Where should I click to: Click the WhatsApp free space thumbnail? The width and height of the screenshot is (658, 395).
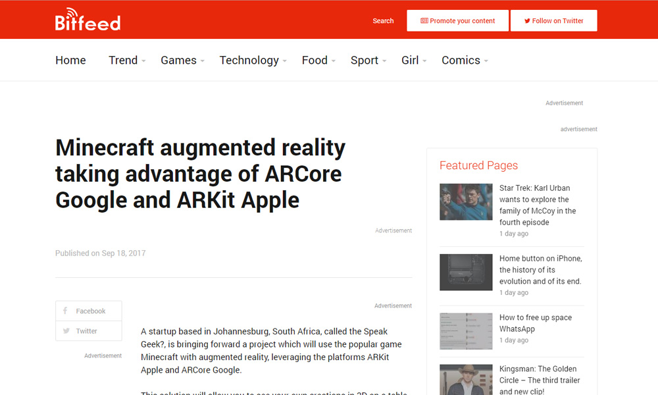(x=466, y=331)
